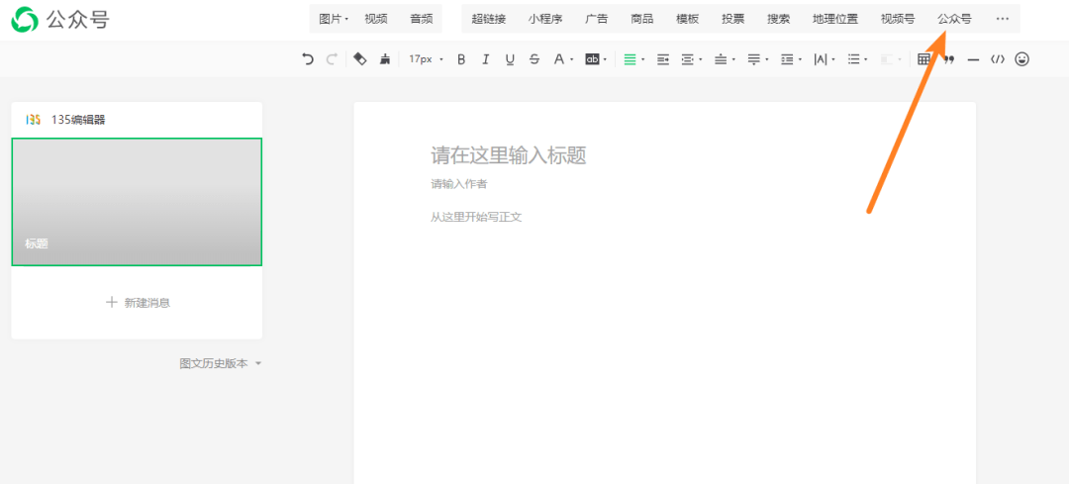
Task: Click 投票 to insert a vote
Action: tap(732, 19)
